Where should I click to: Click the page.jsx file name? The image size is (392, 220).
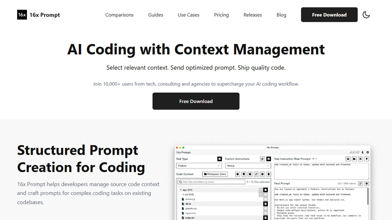190,218
